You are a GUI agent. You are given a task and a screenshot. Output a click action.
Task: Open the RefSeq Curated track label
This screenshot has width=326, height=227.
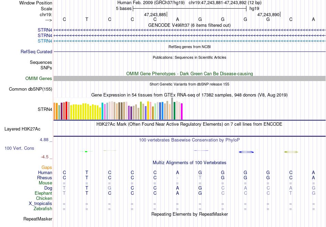click(x=36, y=52)
